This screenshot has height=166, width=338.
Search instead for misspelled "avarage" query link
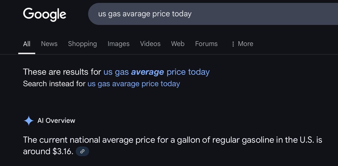pyautogui.click(x=133, y=84)
